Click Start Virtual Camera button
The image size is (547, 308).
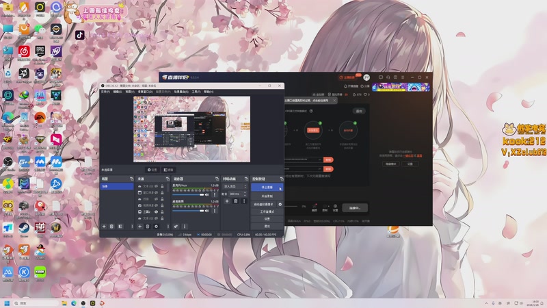pyautogui.click(x=264, y=204)
